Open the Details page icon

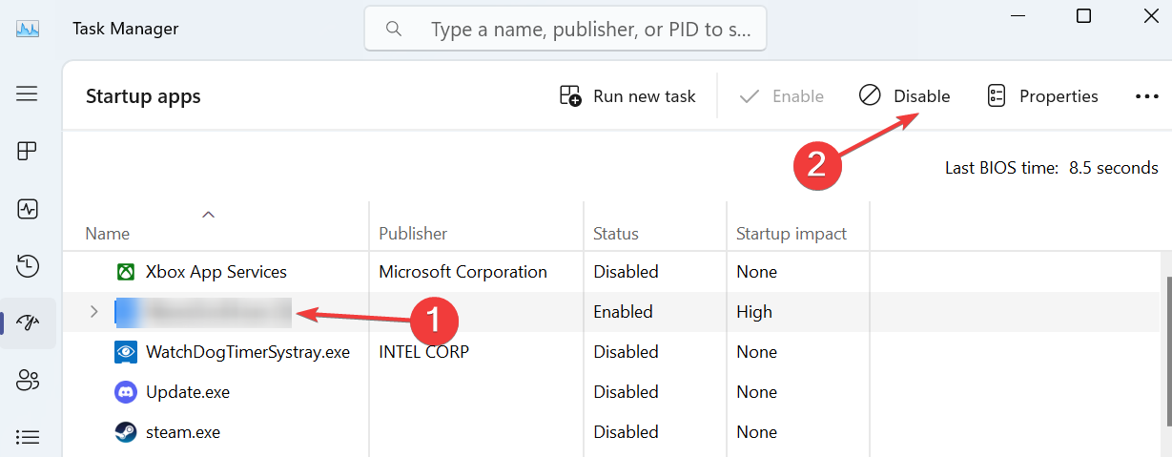pos(28,437)
